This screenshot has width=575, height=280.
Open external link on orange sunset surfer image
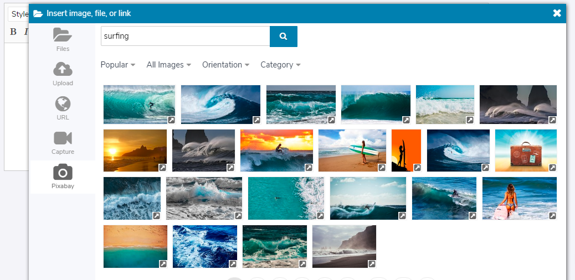(309, 168)
